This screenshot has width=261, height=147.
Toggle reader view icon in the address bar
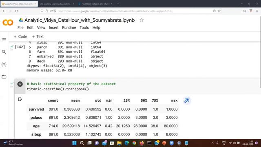pyautogui.click(x=215, y=11)
